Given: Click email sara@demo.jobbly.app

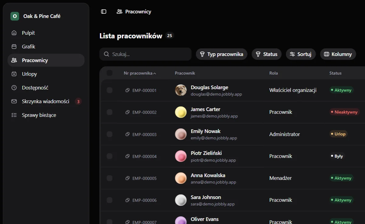Looking at the screenshot, I should pos(213,204).
